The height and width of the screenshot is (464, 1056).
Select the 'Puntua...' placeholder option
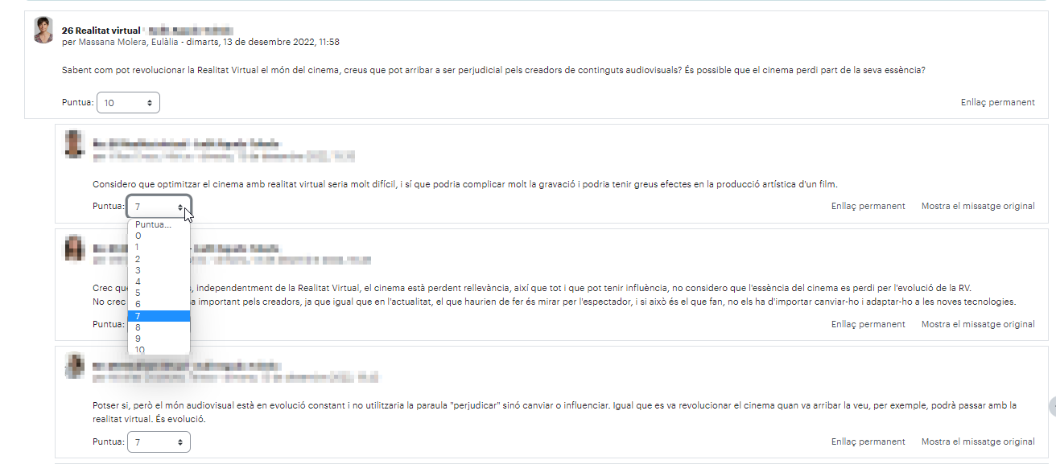pos(159,224)
